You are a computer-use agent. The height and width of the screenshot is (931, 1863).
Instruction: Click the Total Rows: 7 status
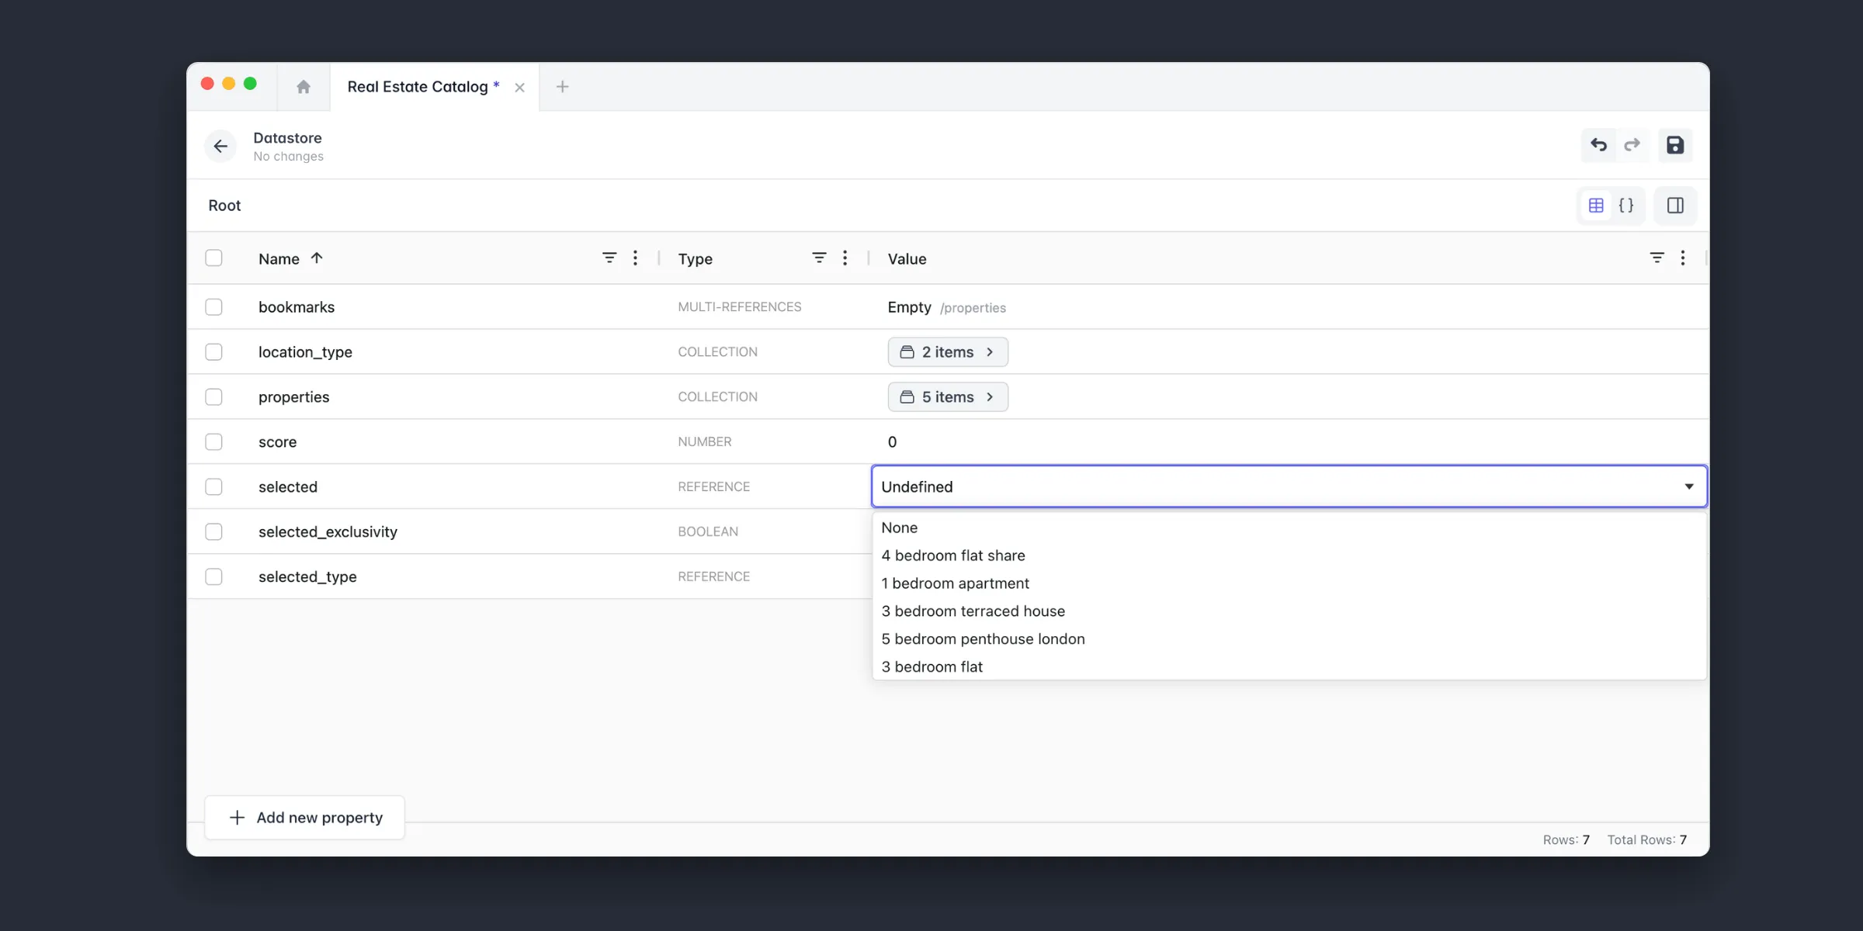[x=1646, y=840]
